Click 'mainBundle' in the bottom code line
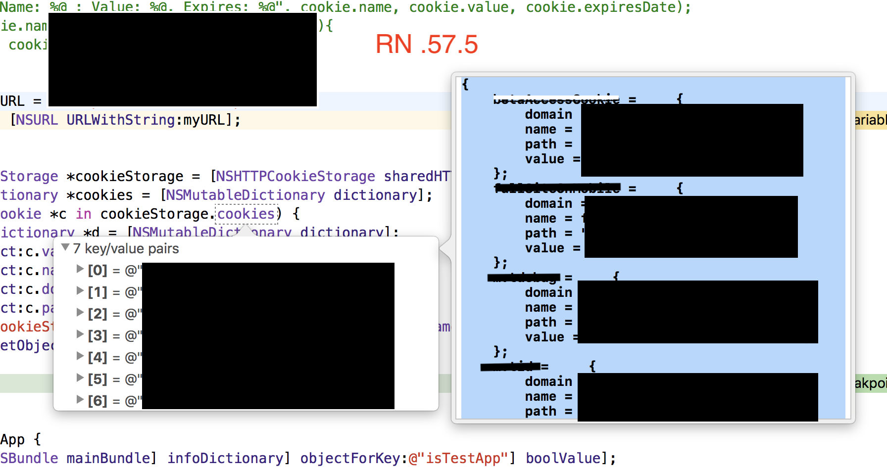This screenshot has height=471, width=887. click(108, 458)
